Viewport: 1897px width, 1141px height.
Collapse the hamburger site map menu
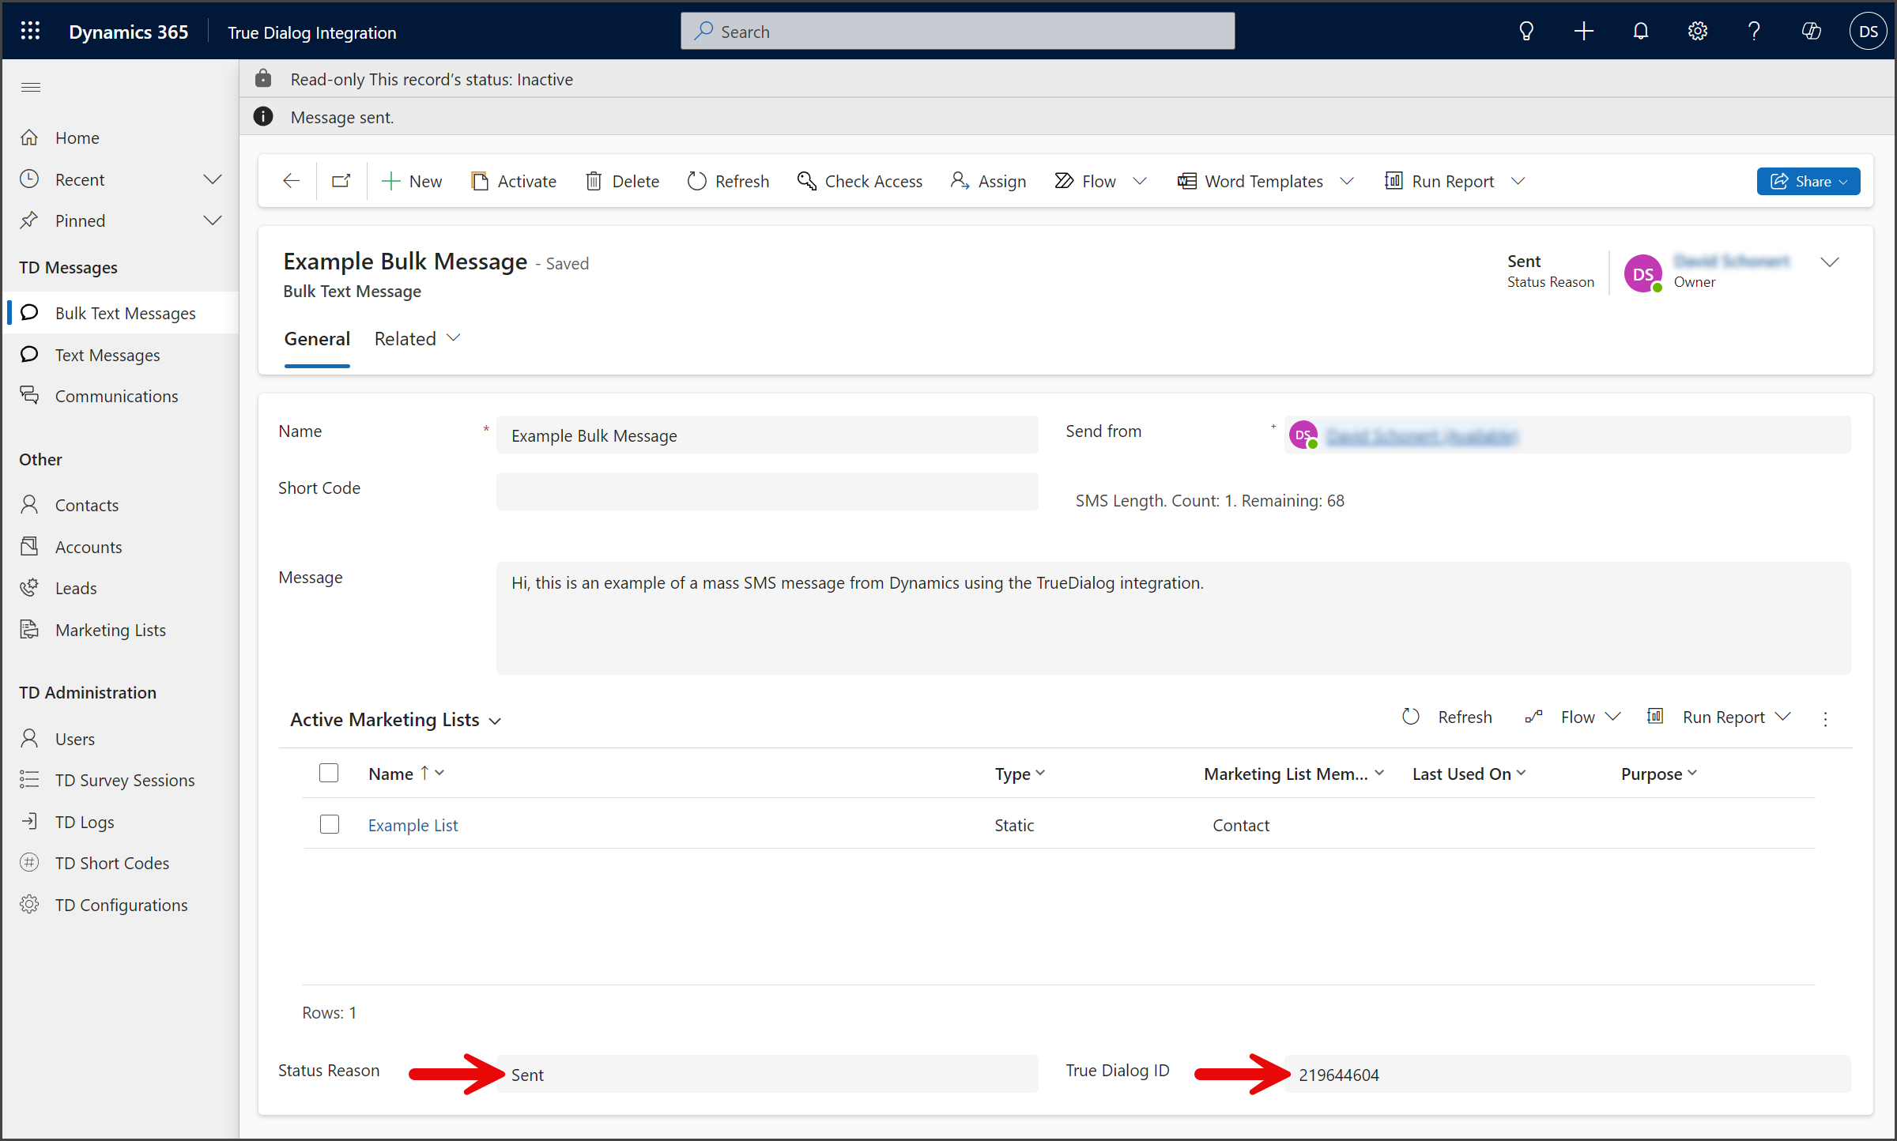point(31,87)
